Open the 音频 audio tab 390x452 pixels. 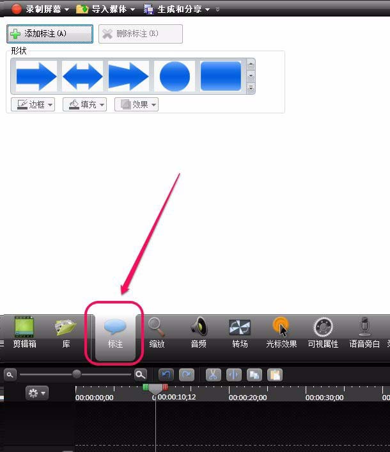tap(198, 333)
